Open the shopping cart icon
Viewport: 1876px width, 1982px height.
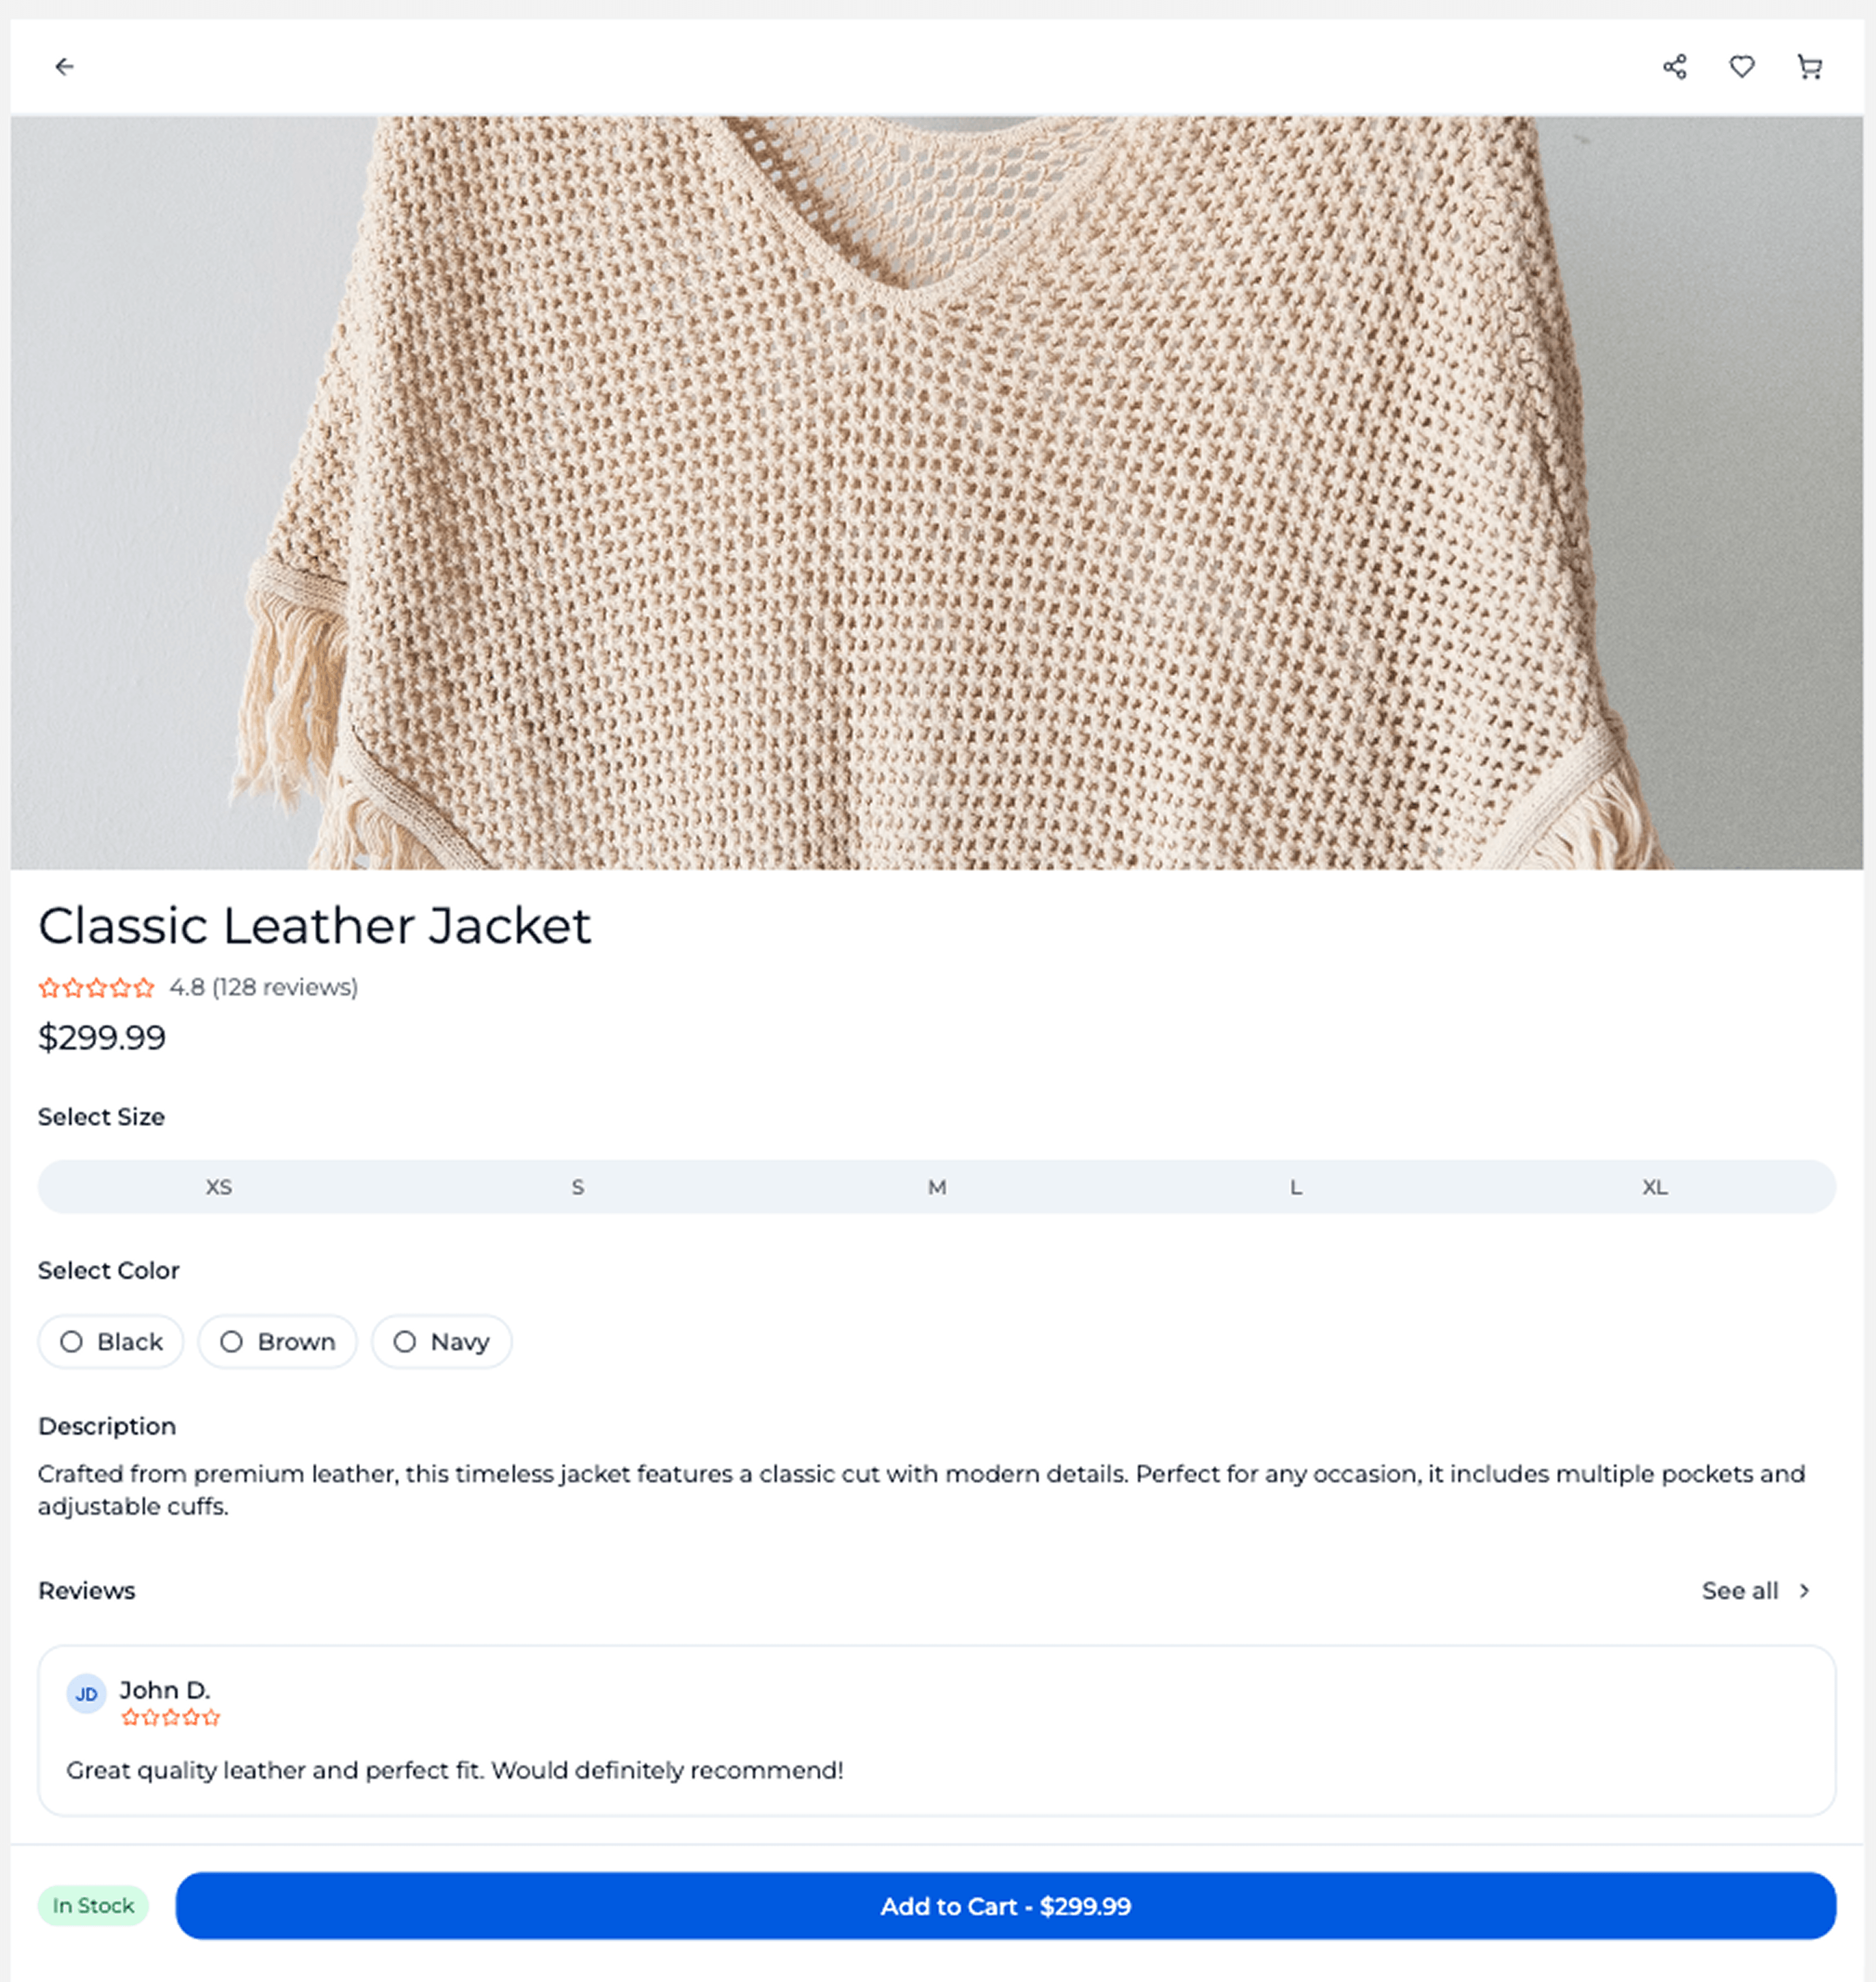point(1809,67)
